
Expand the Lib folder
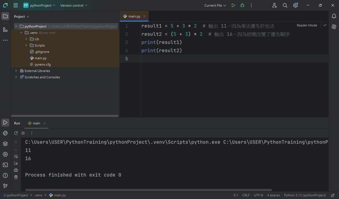[x=26, y=39]
